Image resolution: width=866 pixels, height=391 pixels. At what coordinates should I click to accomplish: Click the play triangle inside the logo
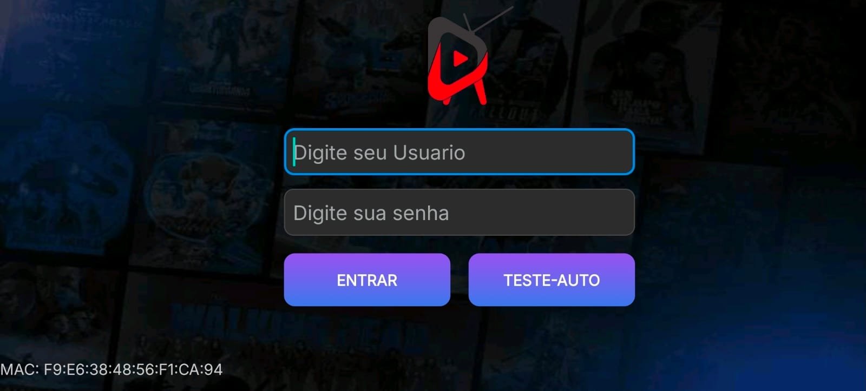[x=461, y=58]
